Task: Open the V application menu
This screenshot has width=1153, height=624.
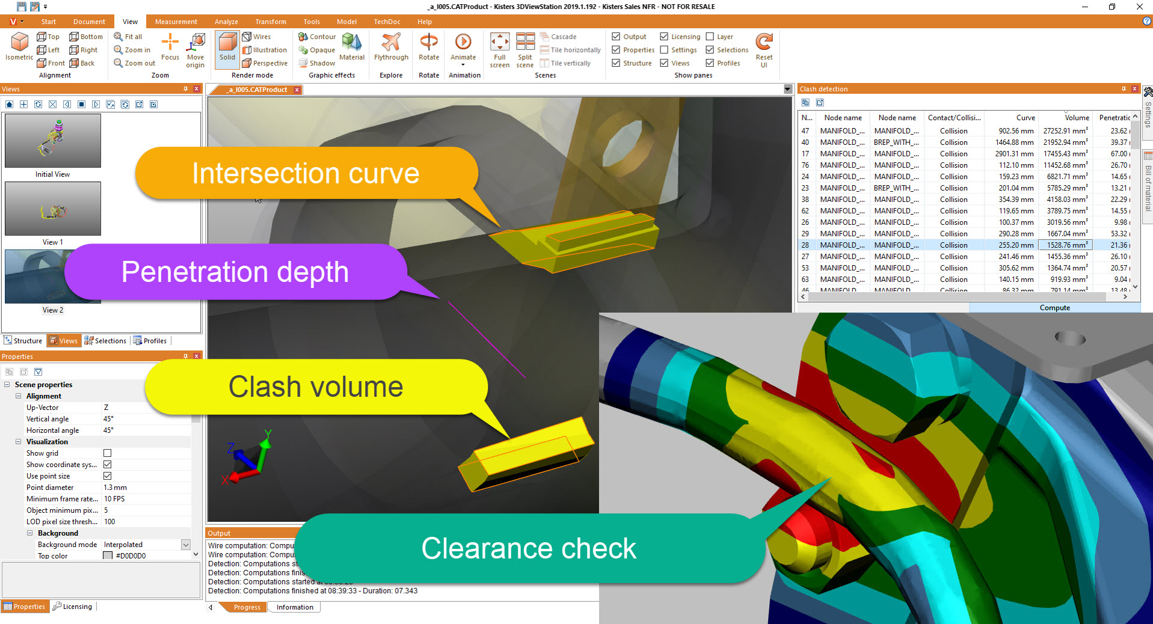Action: point(16,22)
